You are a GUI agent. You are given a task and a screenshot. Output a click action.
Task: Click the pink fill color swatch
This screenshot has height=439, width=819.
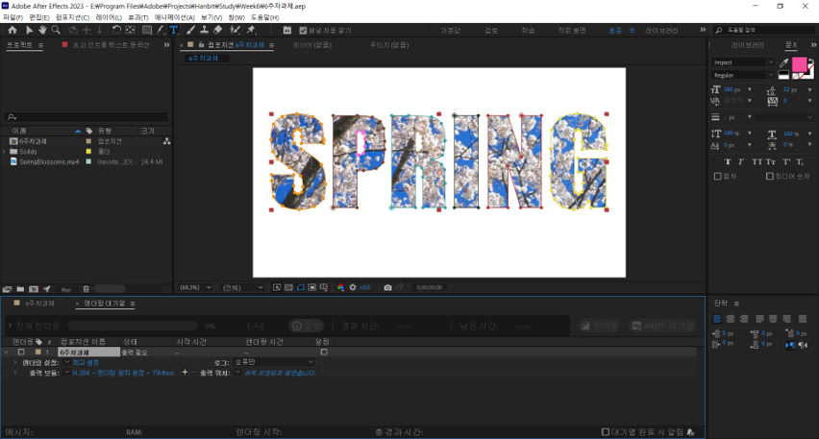click(x=799, y=64)
